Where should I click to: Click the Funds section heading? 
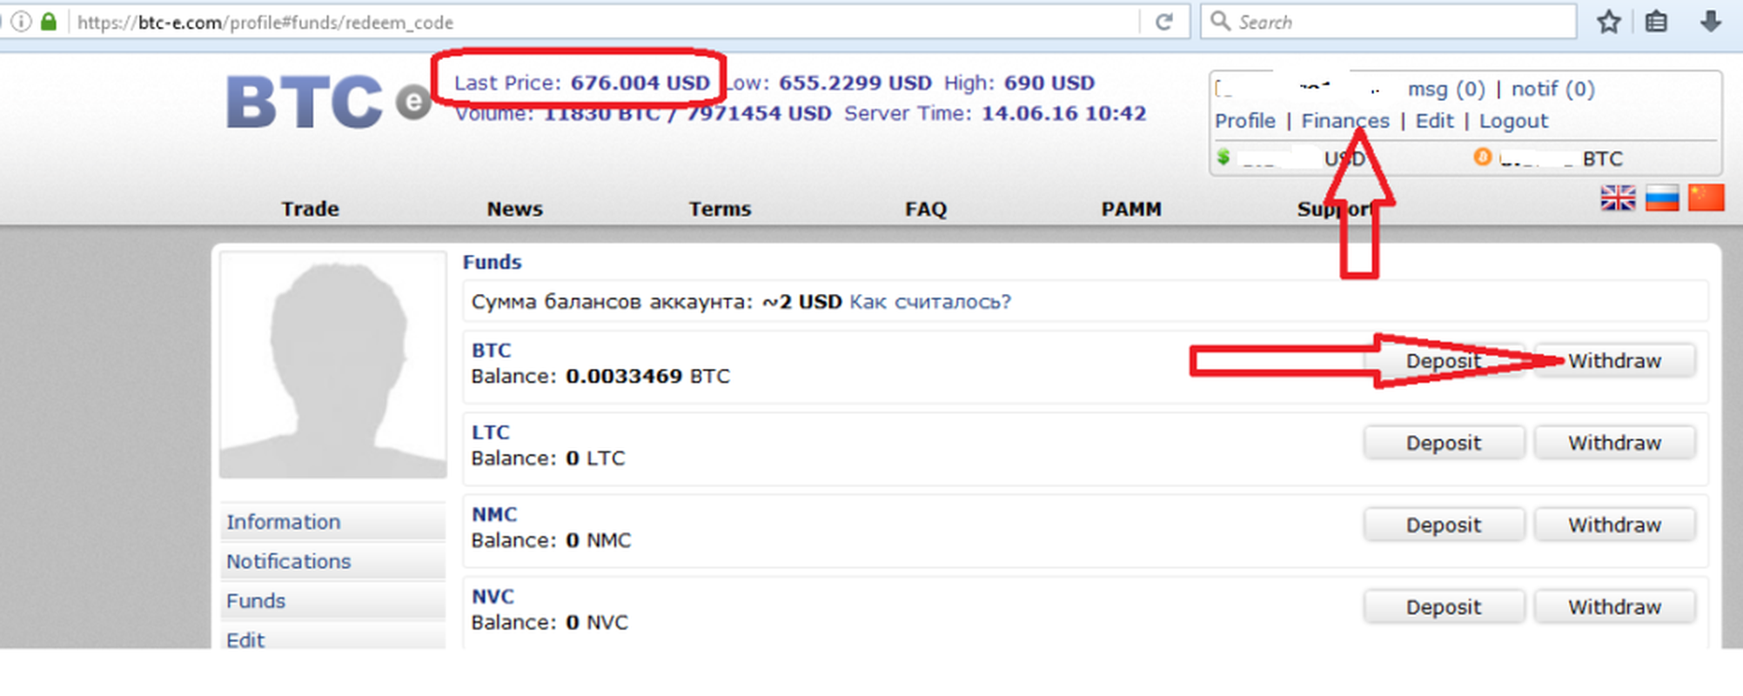492,262
